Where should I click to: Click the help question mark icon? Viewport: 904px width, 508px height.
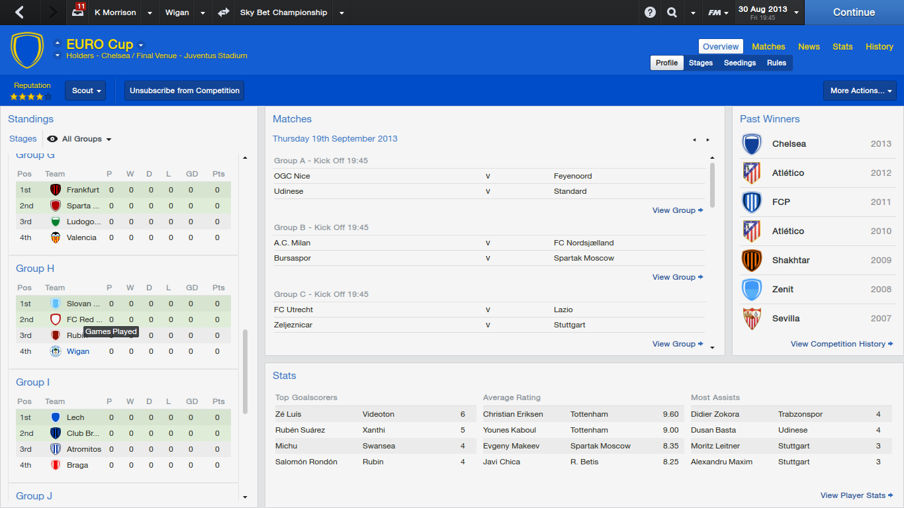click(650, 13)
